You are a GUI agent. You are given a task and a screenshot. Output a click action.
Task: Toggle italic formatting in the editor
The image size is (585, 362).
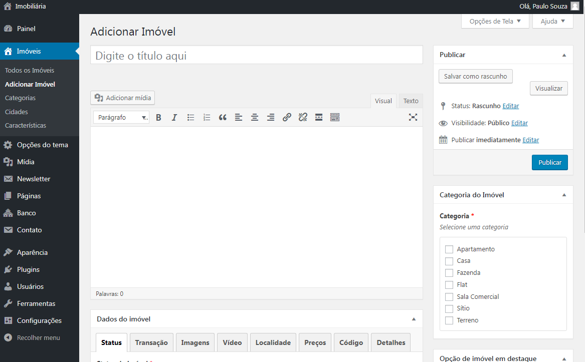coord(174,118)
